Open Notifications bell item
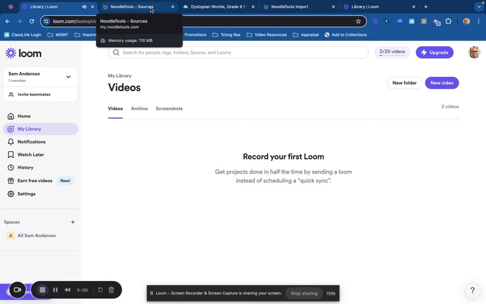Image resolution: width=486 pixels, height=304 pixels. coord(40,142)
